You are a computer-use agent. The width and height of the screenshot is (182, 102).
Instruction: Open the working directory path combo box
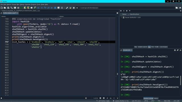(x=127, y=8)
